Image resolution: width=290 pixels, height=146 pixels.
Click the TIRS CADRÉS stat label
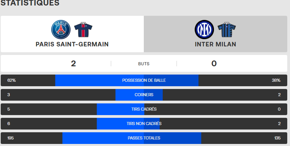pos(144,109)
